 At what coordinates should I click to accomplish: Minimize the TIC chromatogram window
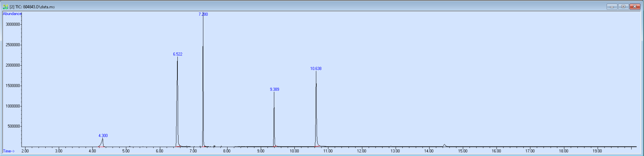pos(612,7)
